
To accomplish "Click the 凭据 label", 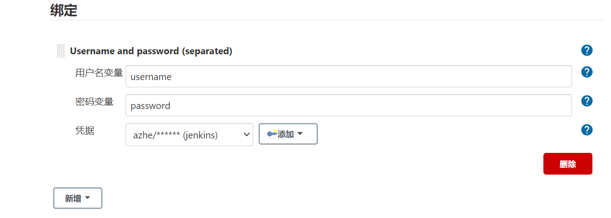I will coord(85,131).
